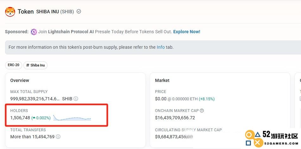Click the Lightchain Protocol AI sponsor text
The image size is (301, 149).
point(71,32)
